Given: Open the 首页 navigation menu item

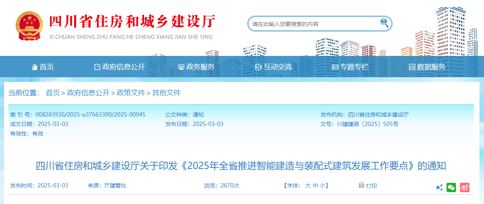Looking at the screenshot, I should (x=43, y=67).
